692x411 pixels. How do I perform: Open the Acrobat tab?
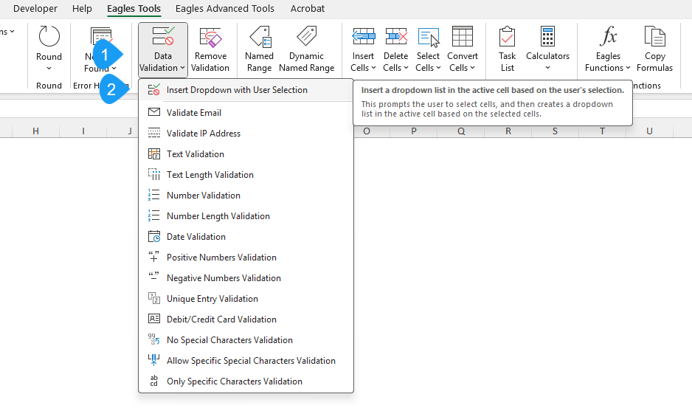point(308,8)
